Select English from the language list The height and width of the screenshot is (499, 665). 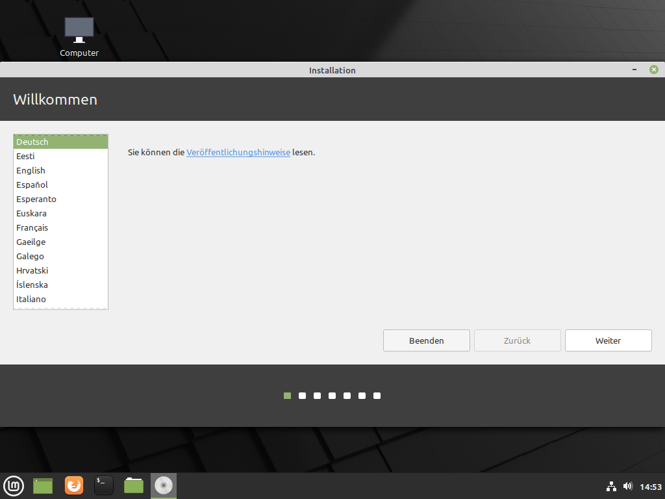31,171
